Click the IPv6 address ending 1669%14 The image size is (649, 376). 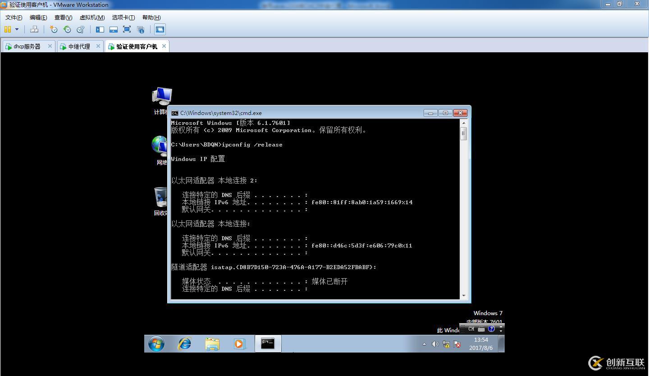(362, 202)
